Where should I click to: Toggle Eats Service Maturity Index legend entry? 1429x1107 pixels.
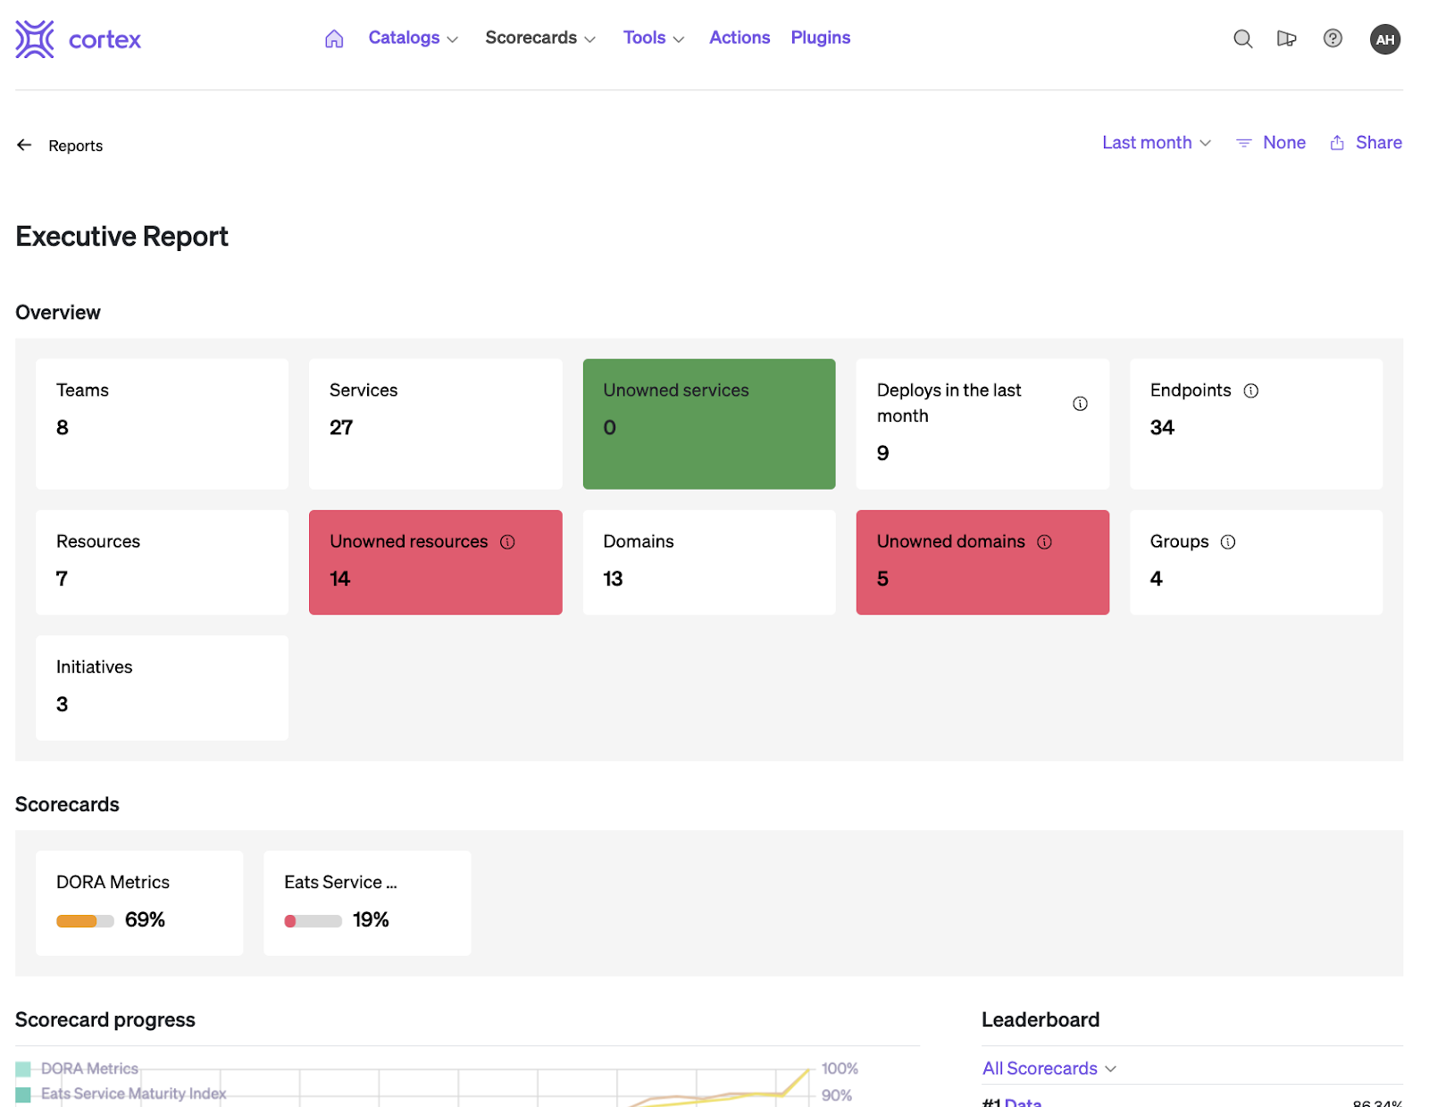(x=121, y=1094)
